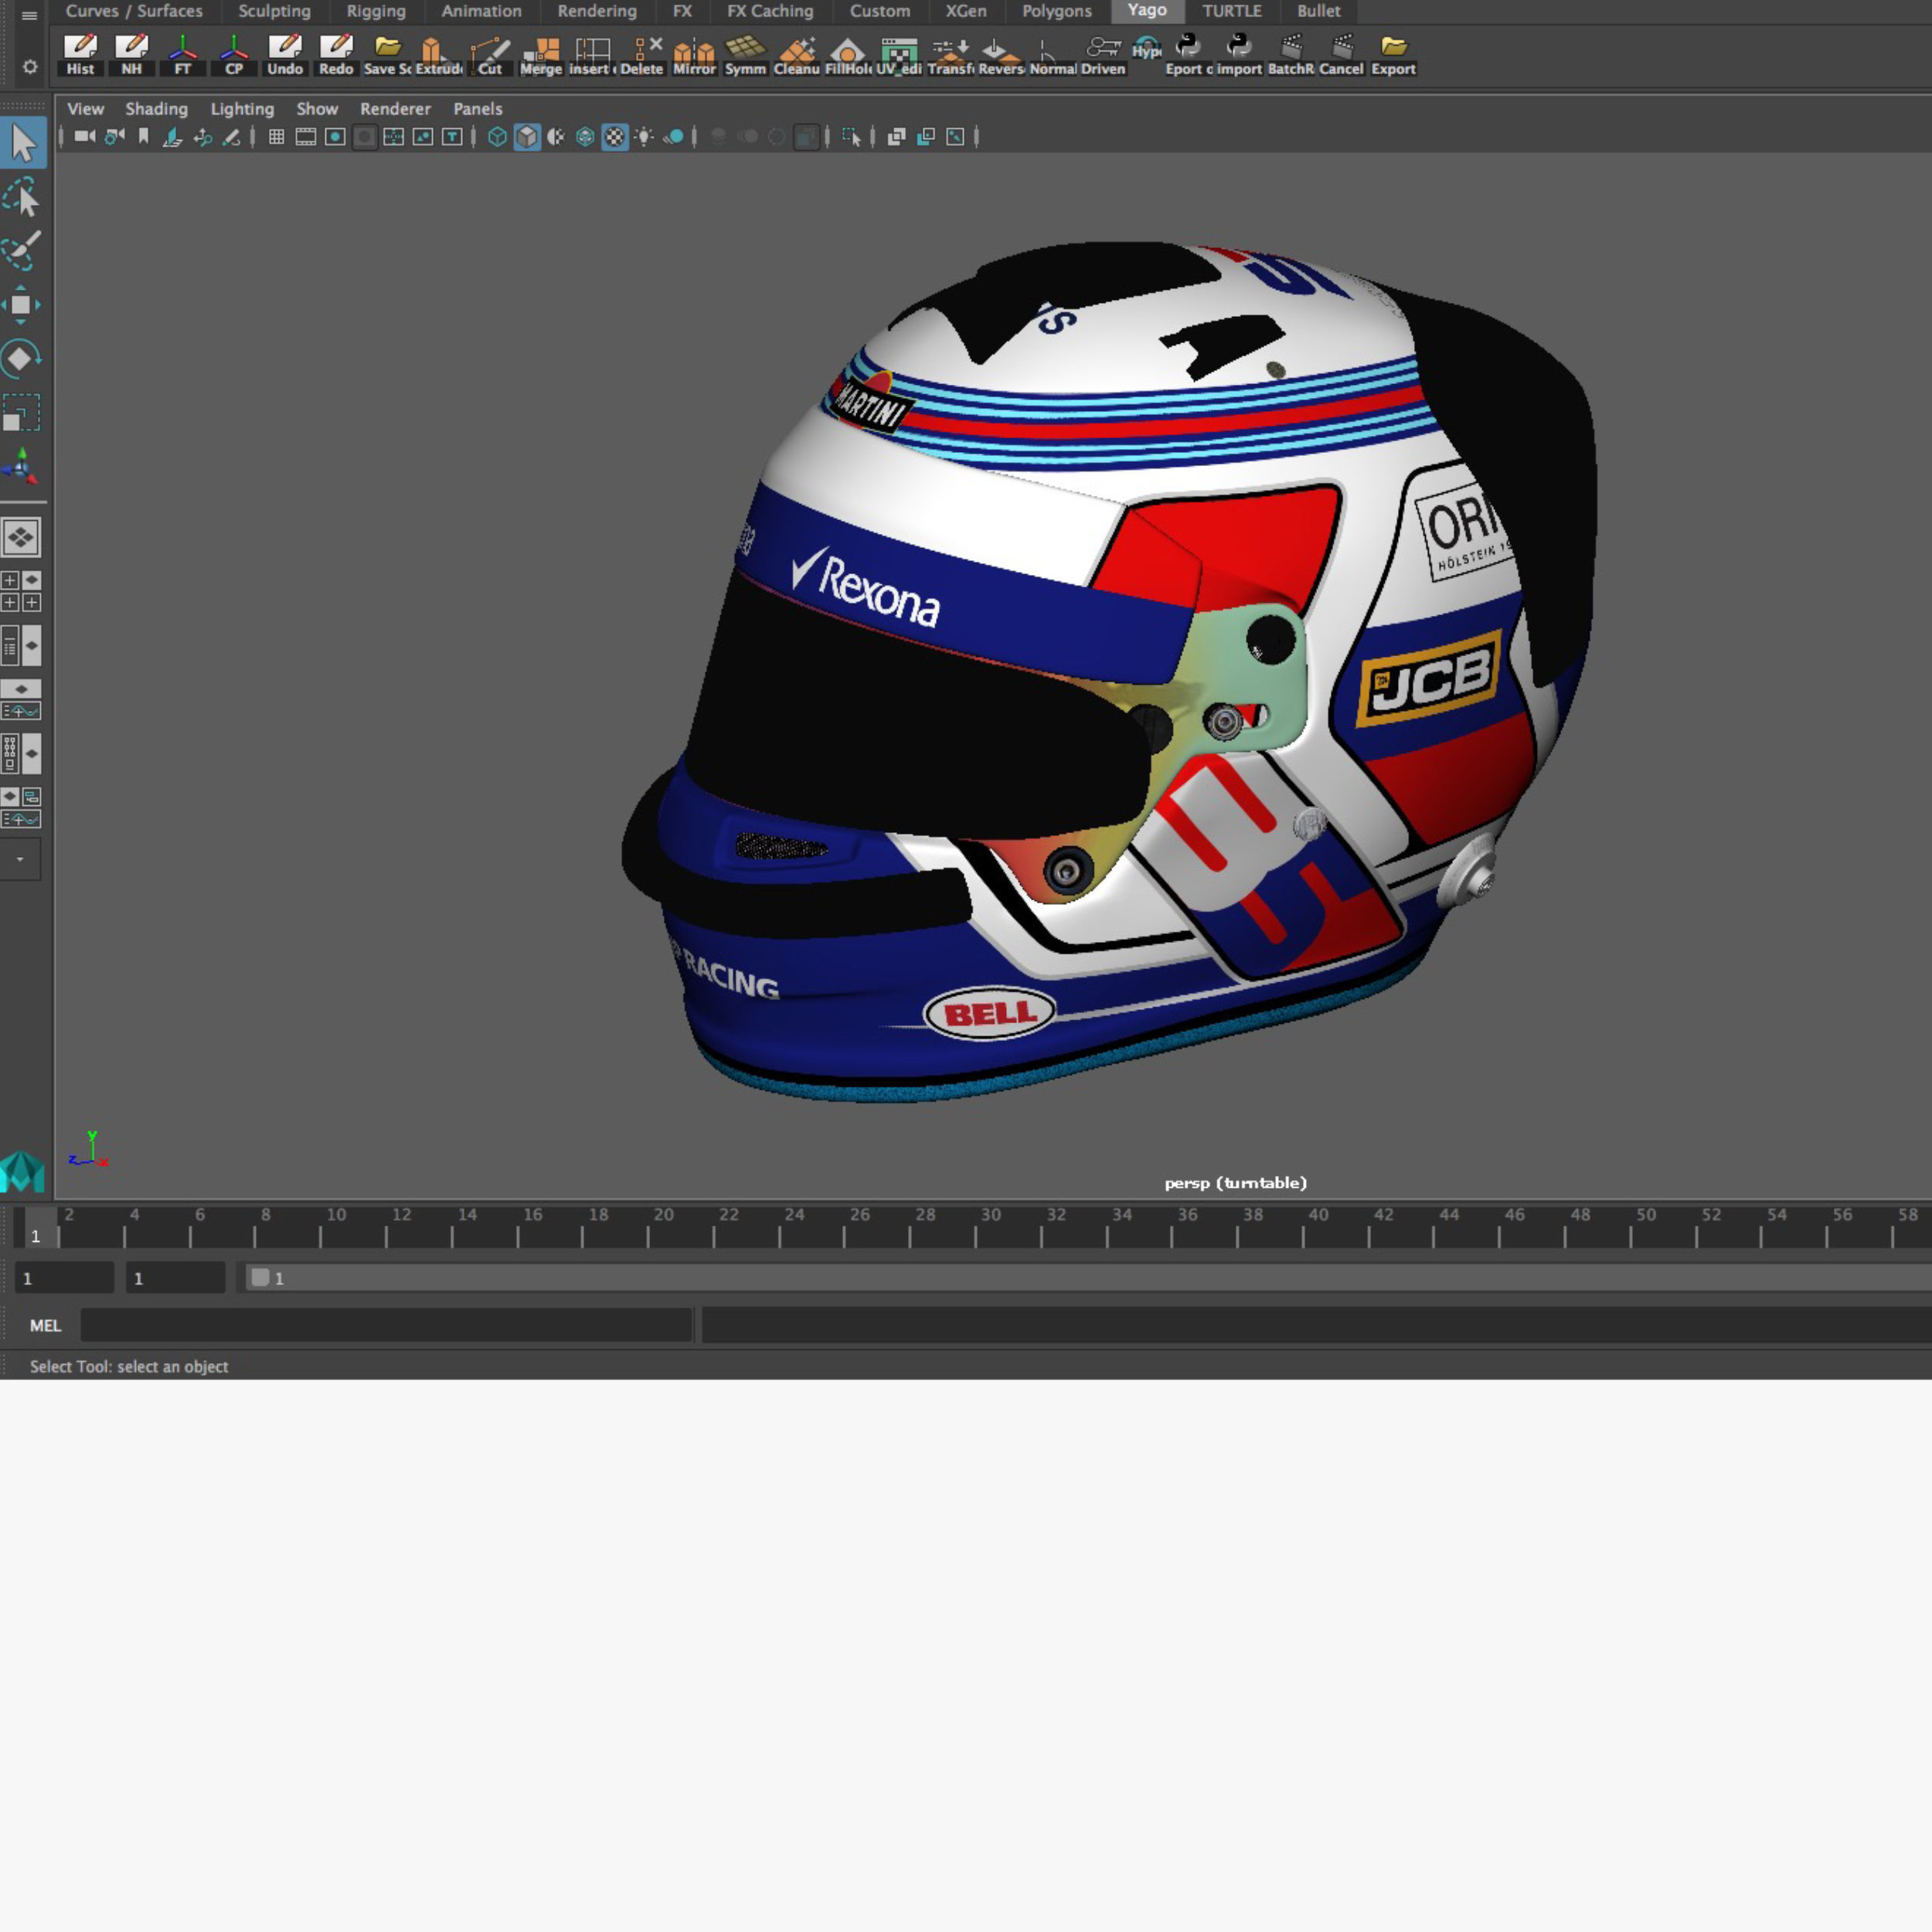Toggle wireframe shading in viewport
Screen dimensions: 1932x1932
coord(497,137)
